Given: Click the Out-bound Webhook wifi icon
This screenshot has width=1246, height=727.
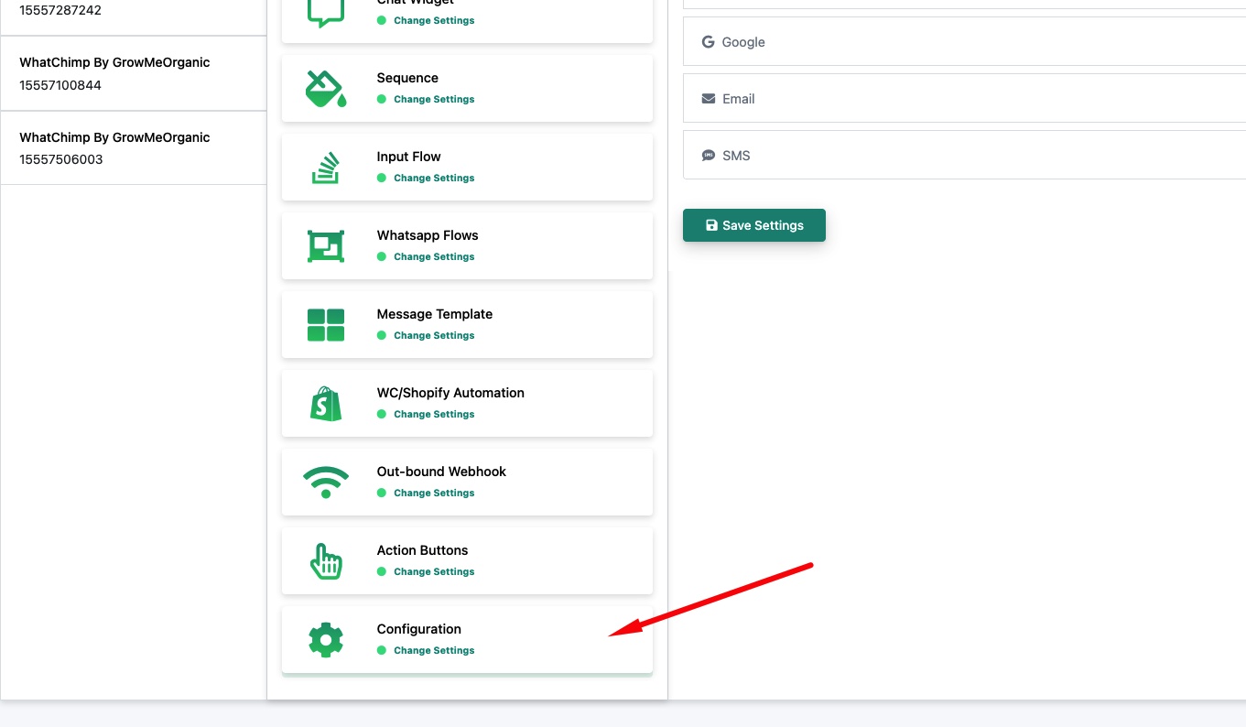Looking at the screenshot, I should click(x=326, y=483).
